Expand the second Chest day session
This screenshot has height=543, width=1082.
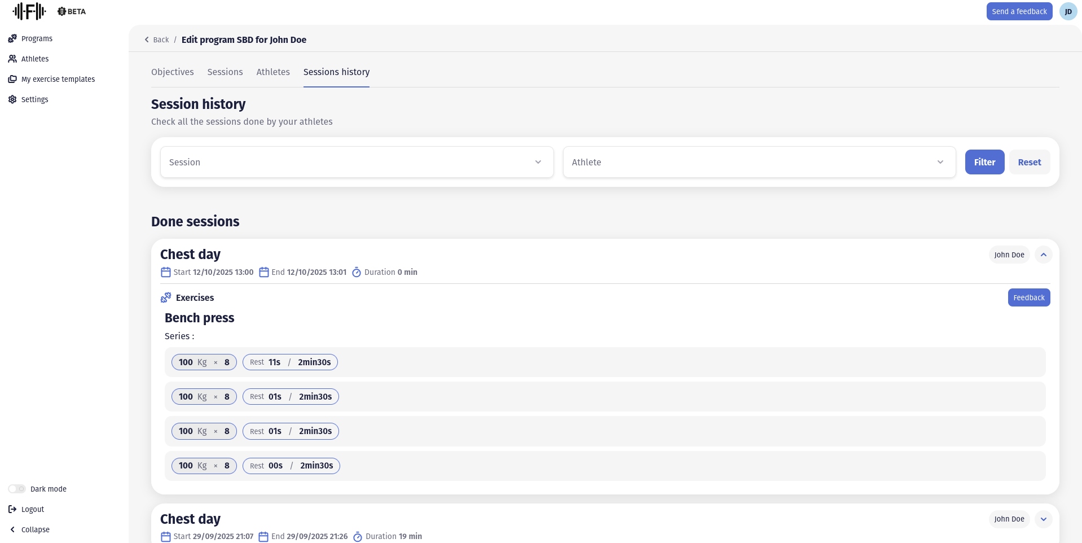pos(1043,519)
